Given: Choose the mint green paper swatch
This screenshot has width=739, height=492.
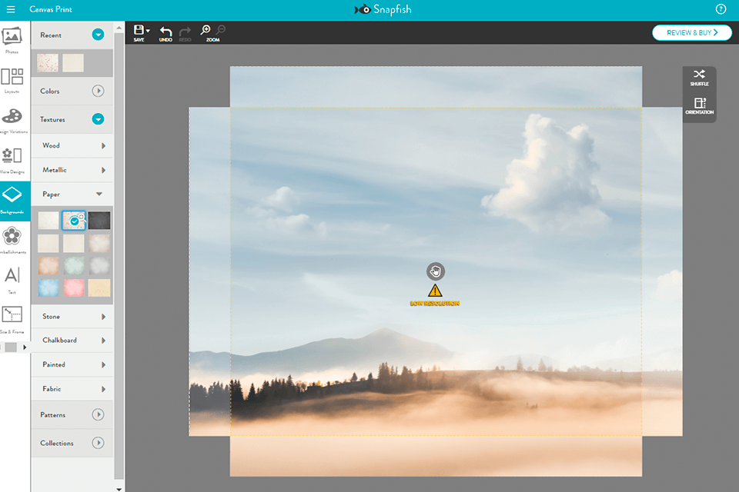Looking at the screenshot, I should click(74, 265).
